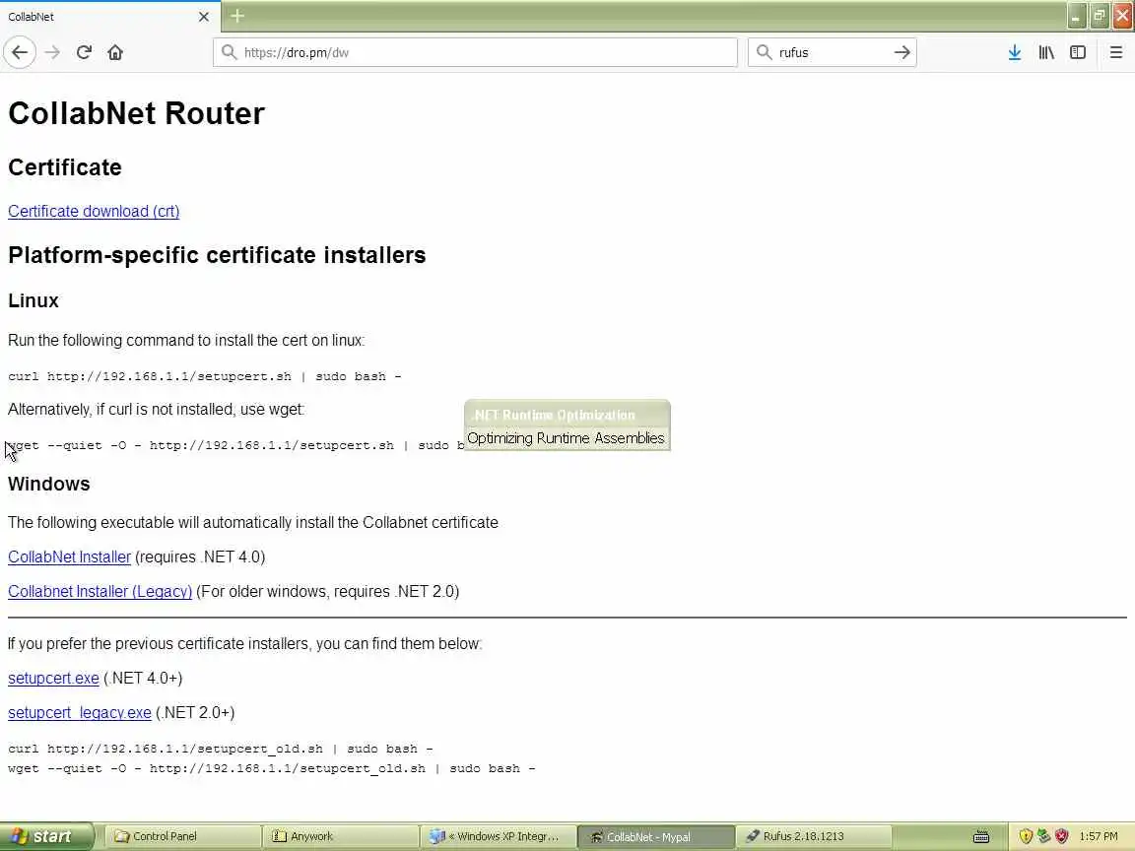Download setupcert.exe
Viewport: 1135px width, 851px height.
[53, 679]
